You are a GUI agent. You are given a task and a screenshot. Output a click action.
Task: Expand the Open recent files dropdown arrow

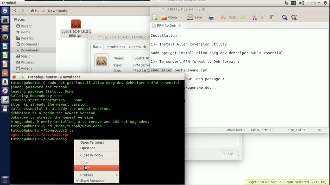click(x=181, y=17)
